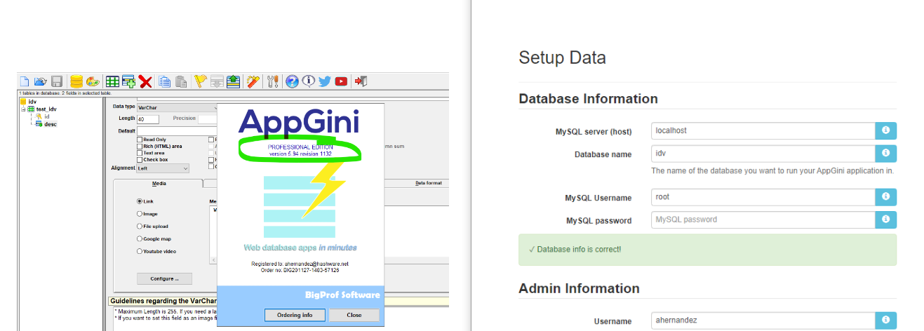Click the yellow flag icon
Viewport: 924px width, 331px height.
(x=200, y=81)
